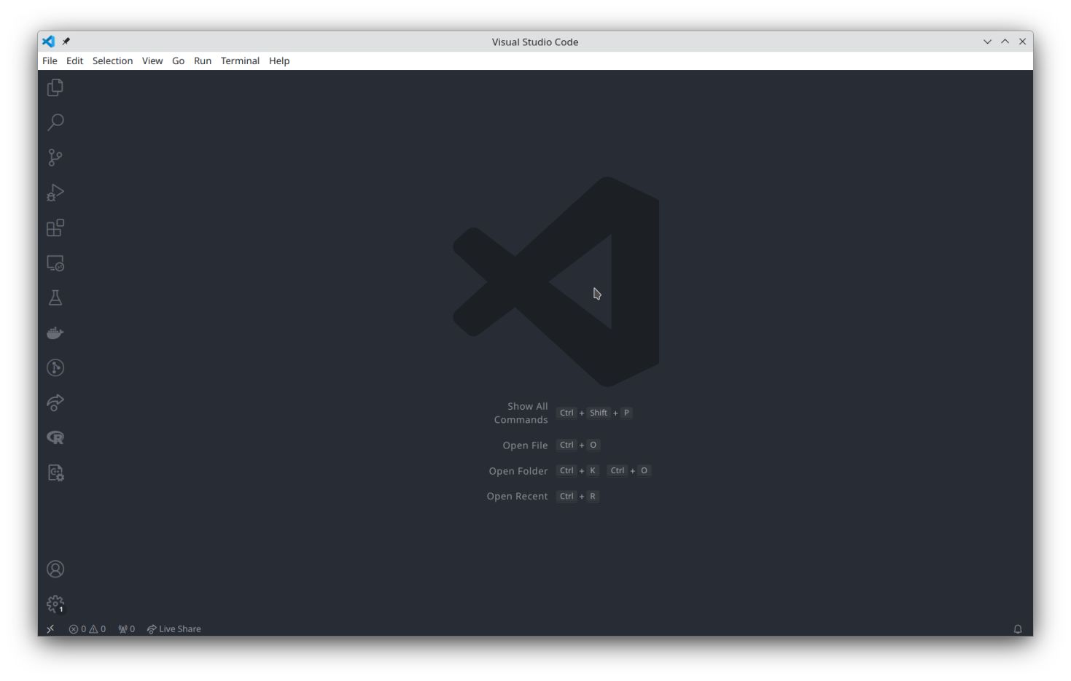This screenshot has height=681, width=1071.
Task: Open the Help menu
Action: click(x=279, y=61)
